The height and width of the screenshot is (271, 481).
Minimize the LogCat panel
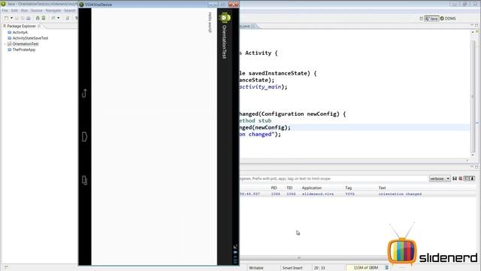tap(472, 167)
